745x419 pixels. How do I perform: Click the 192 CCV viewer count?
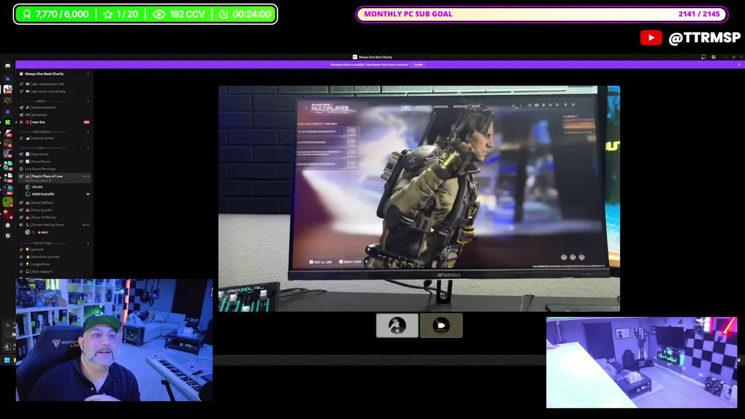[179, 14]
